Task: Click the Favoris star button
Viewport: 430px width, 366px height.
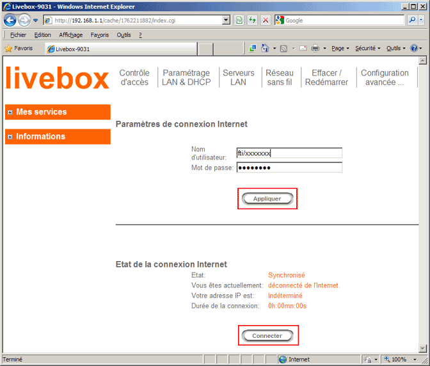Action: (x=19, y=49)
